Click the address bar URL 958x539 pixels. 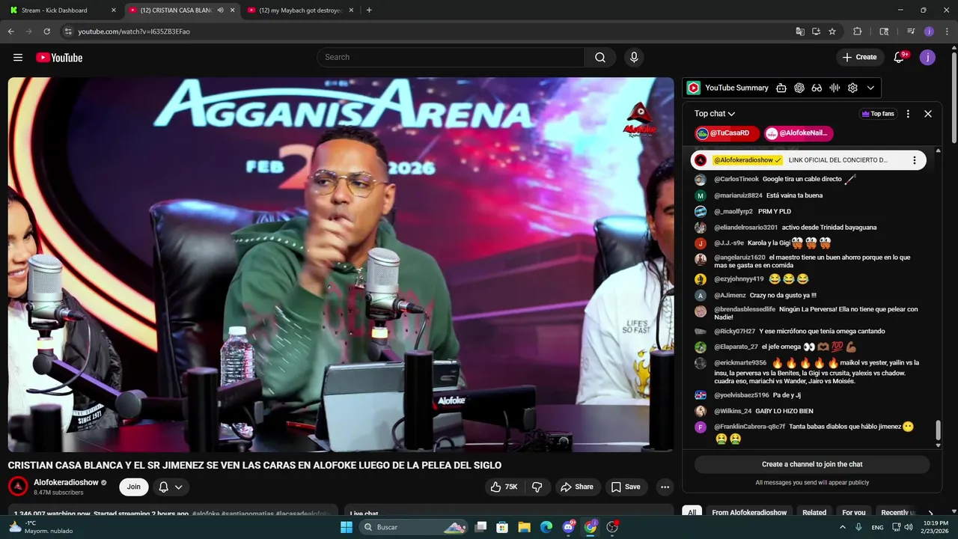(x=134, y=31)
